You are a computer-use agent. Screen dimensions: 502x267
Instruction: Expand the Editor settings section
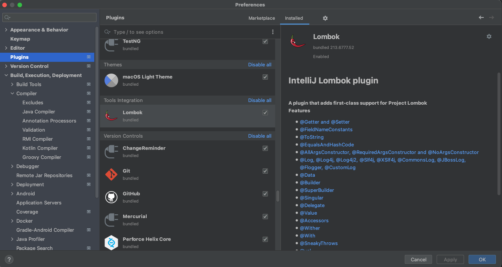[x=6, y=48]
